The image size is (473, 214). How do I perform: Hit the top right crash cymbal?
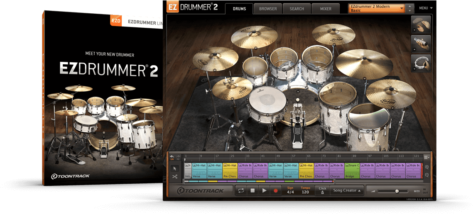coord(333,34)
